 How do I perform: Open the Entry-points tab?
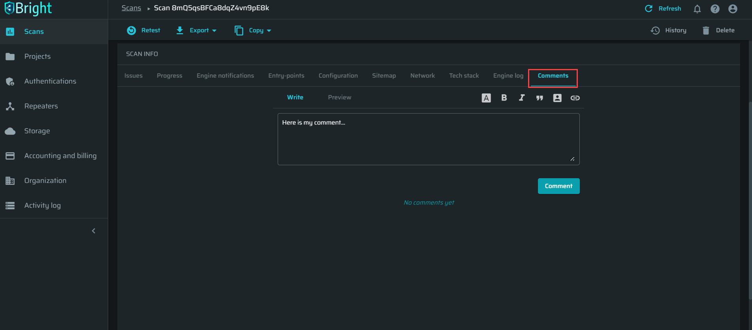point(286,76)
